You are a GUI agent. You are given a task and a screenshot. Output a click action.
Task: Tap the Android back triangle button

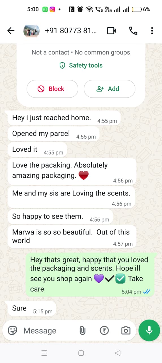click(x=118, y=353)
